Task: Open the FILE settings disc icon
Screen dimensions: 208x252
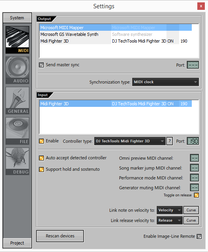Action: pyautogui.click(x=17, y=131)
